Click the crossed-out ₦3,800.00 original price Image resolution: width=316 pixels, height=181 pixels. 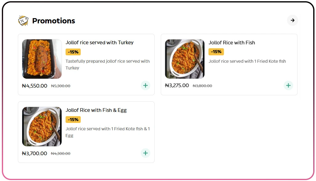(202, 86)
